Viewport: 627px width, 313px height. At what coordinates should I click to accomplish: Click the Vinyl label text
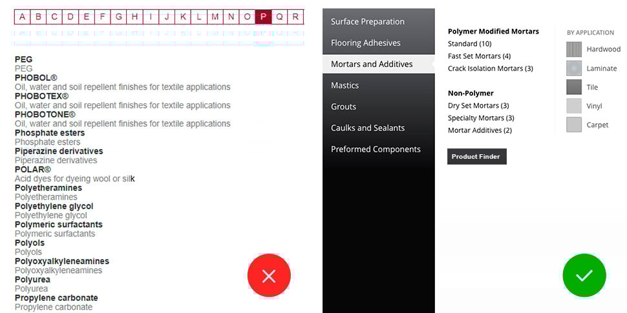tap(594, 106)
